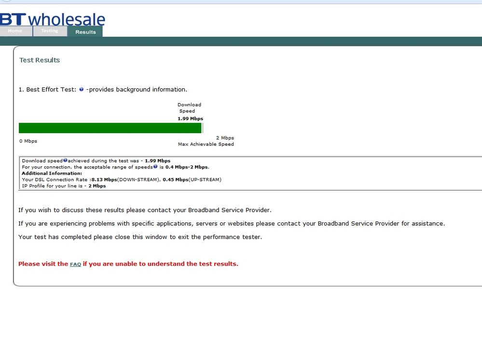Click 'Max Achievable Speed' text

click(206, 144)
